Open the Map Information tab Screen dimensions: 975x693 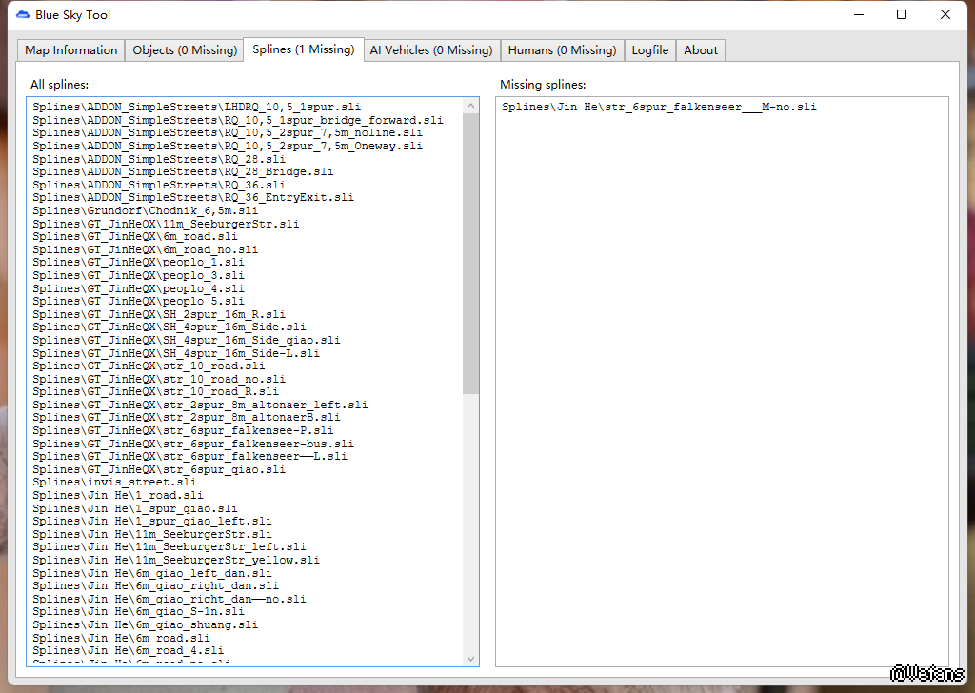tap(71, 50)
